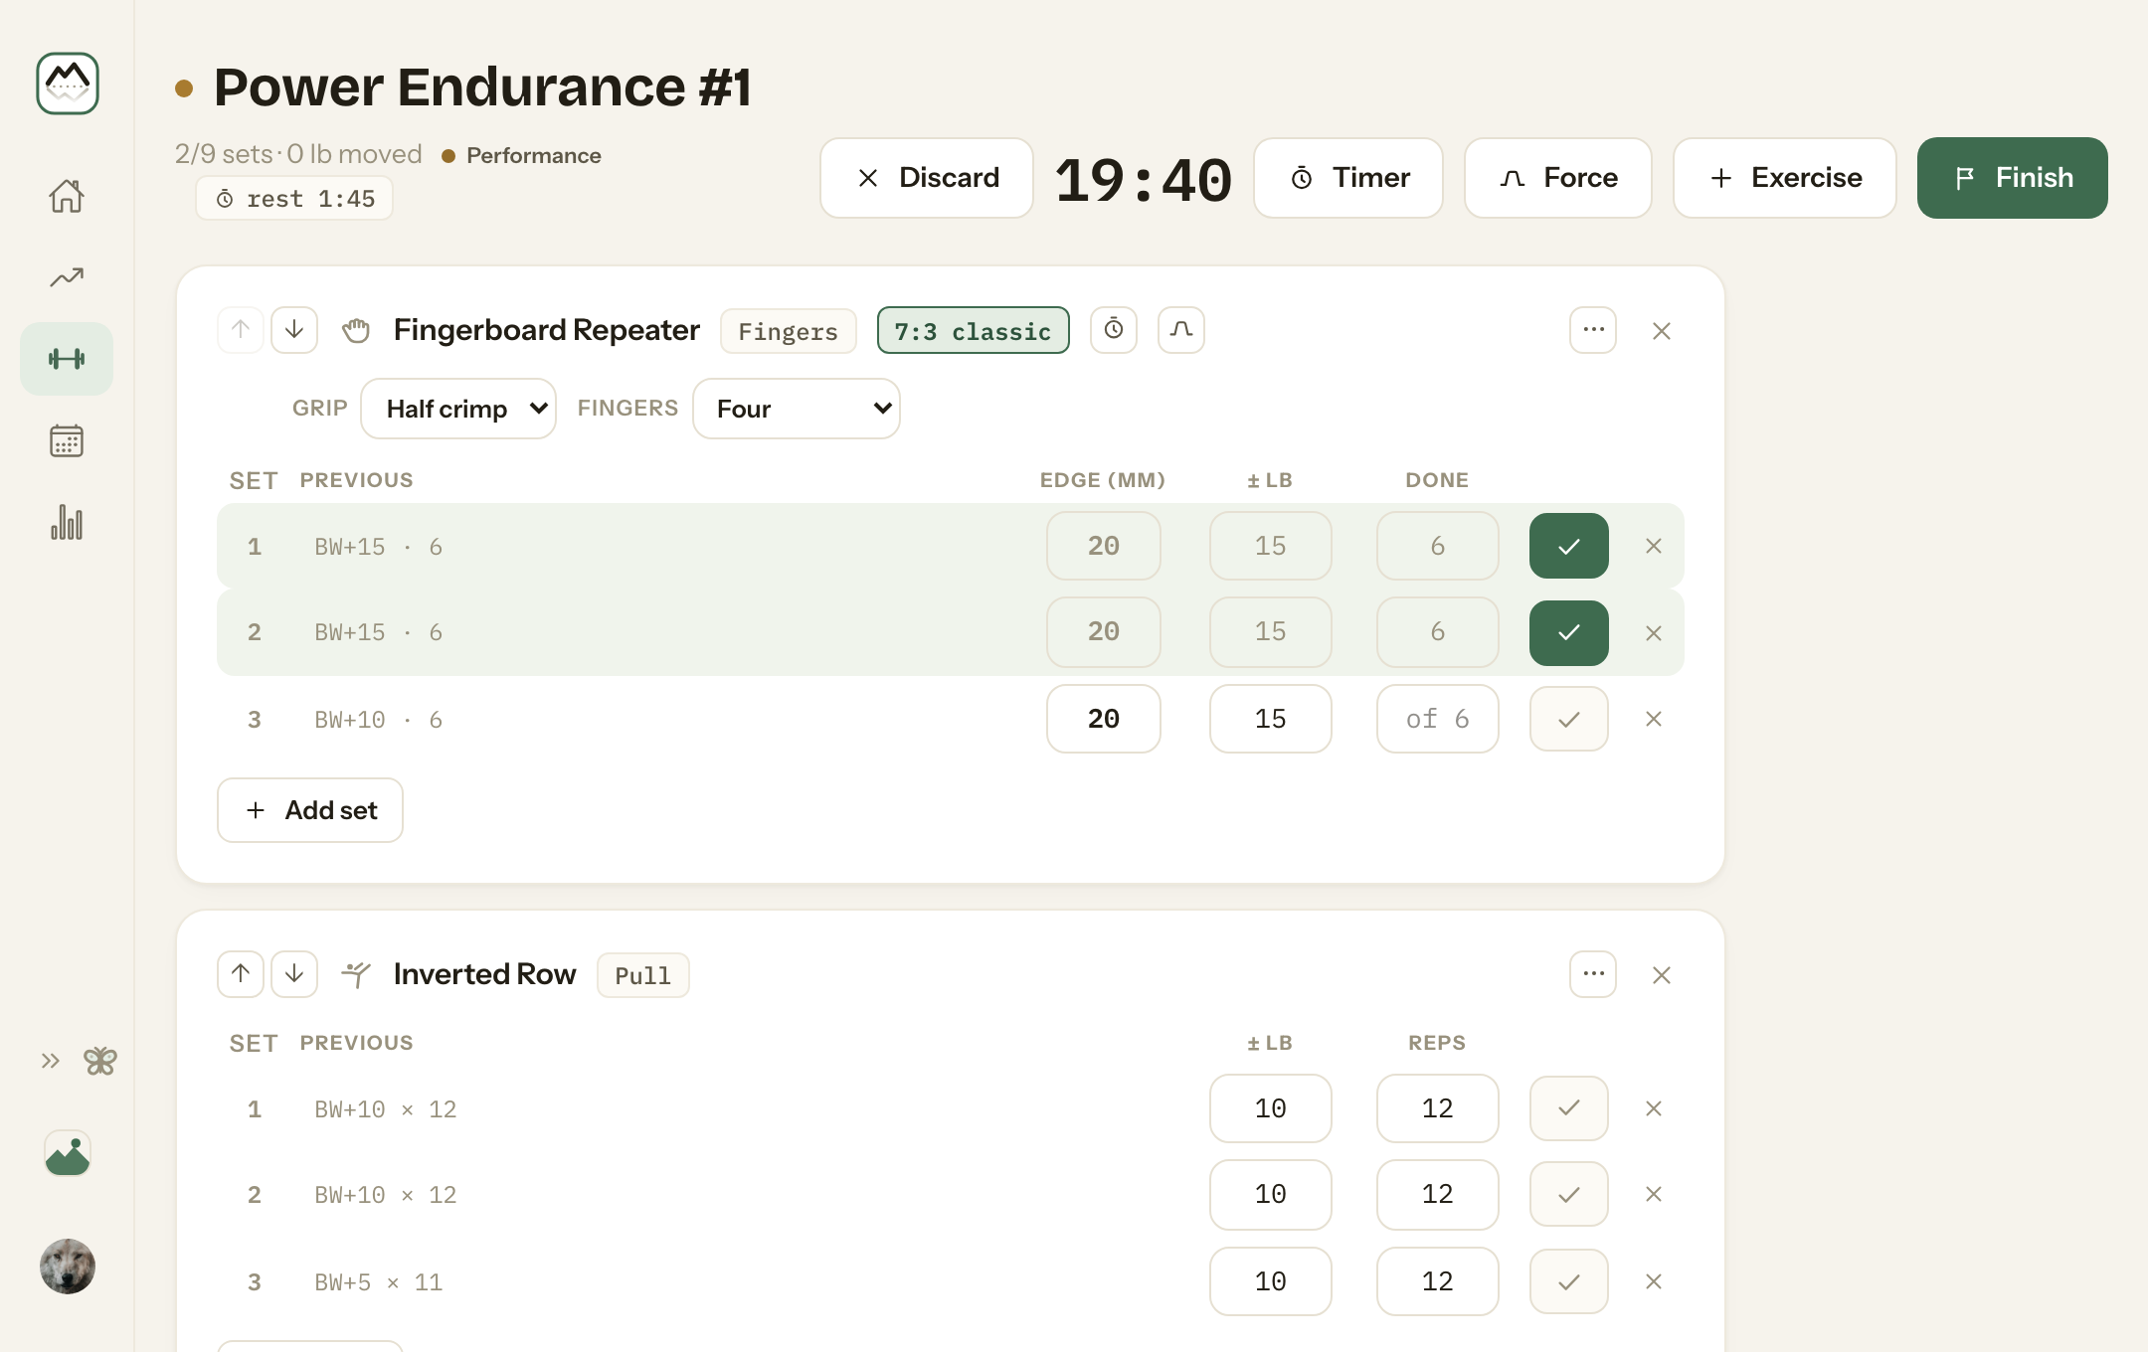This screenshot has height=1352, width=2148.
Task: Move Inverted Row exercise down
Action: [x=294, y=974]
